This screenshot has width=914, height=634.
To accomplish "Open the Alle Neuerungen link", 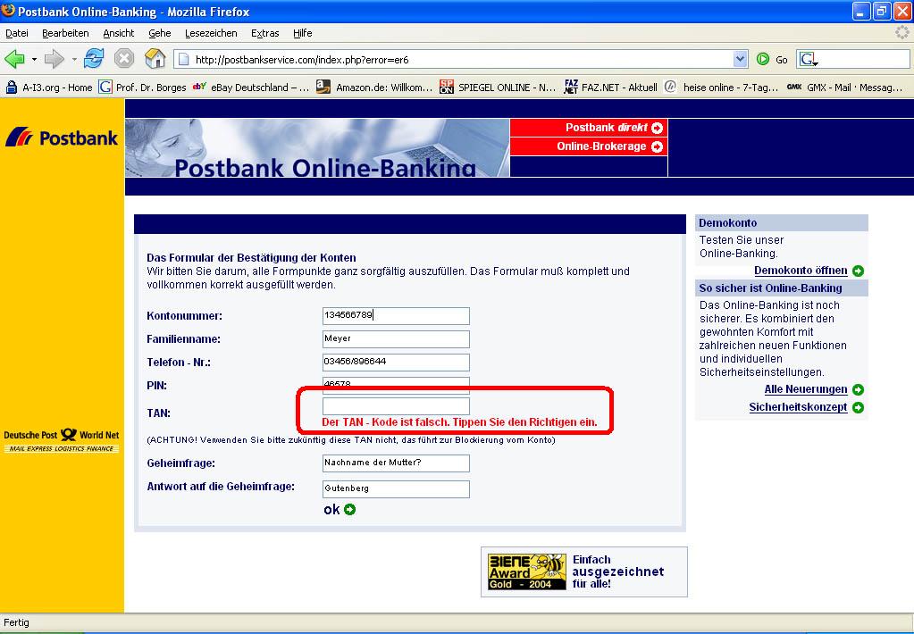I will [806, 389].
